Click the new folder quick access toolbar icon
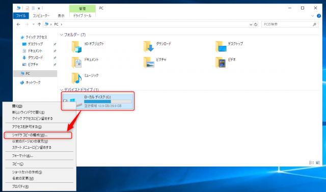326x192 pixels. 33,8
